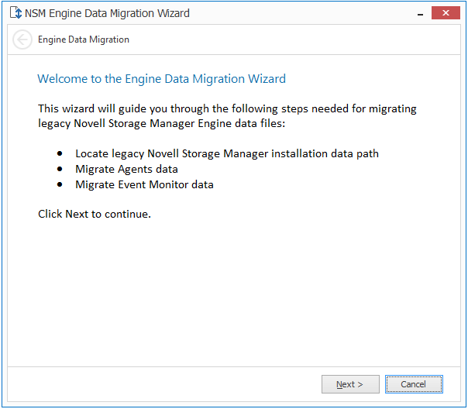Click the 'This wizard will guide you' line
The width and height of the screenshot is (468, 409).
click(227, 109)
